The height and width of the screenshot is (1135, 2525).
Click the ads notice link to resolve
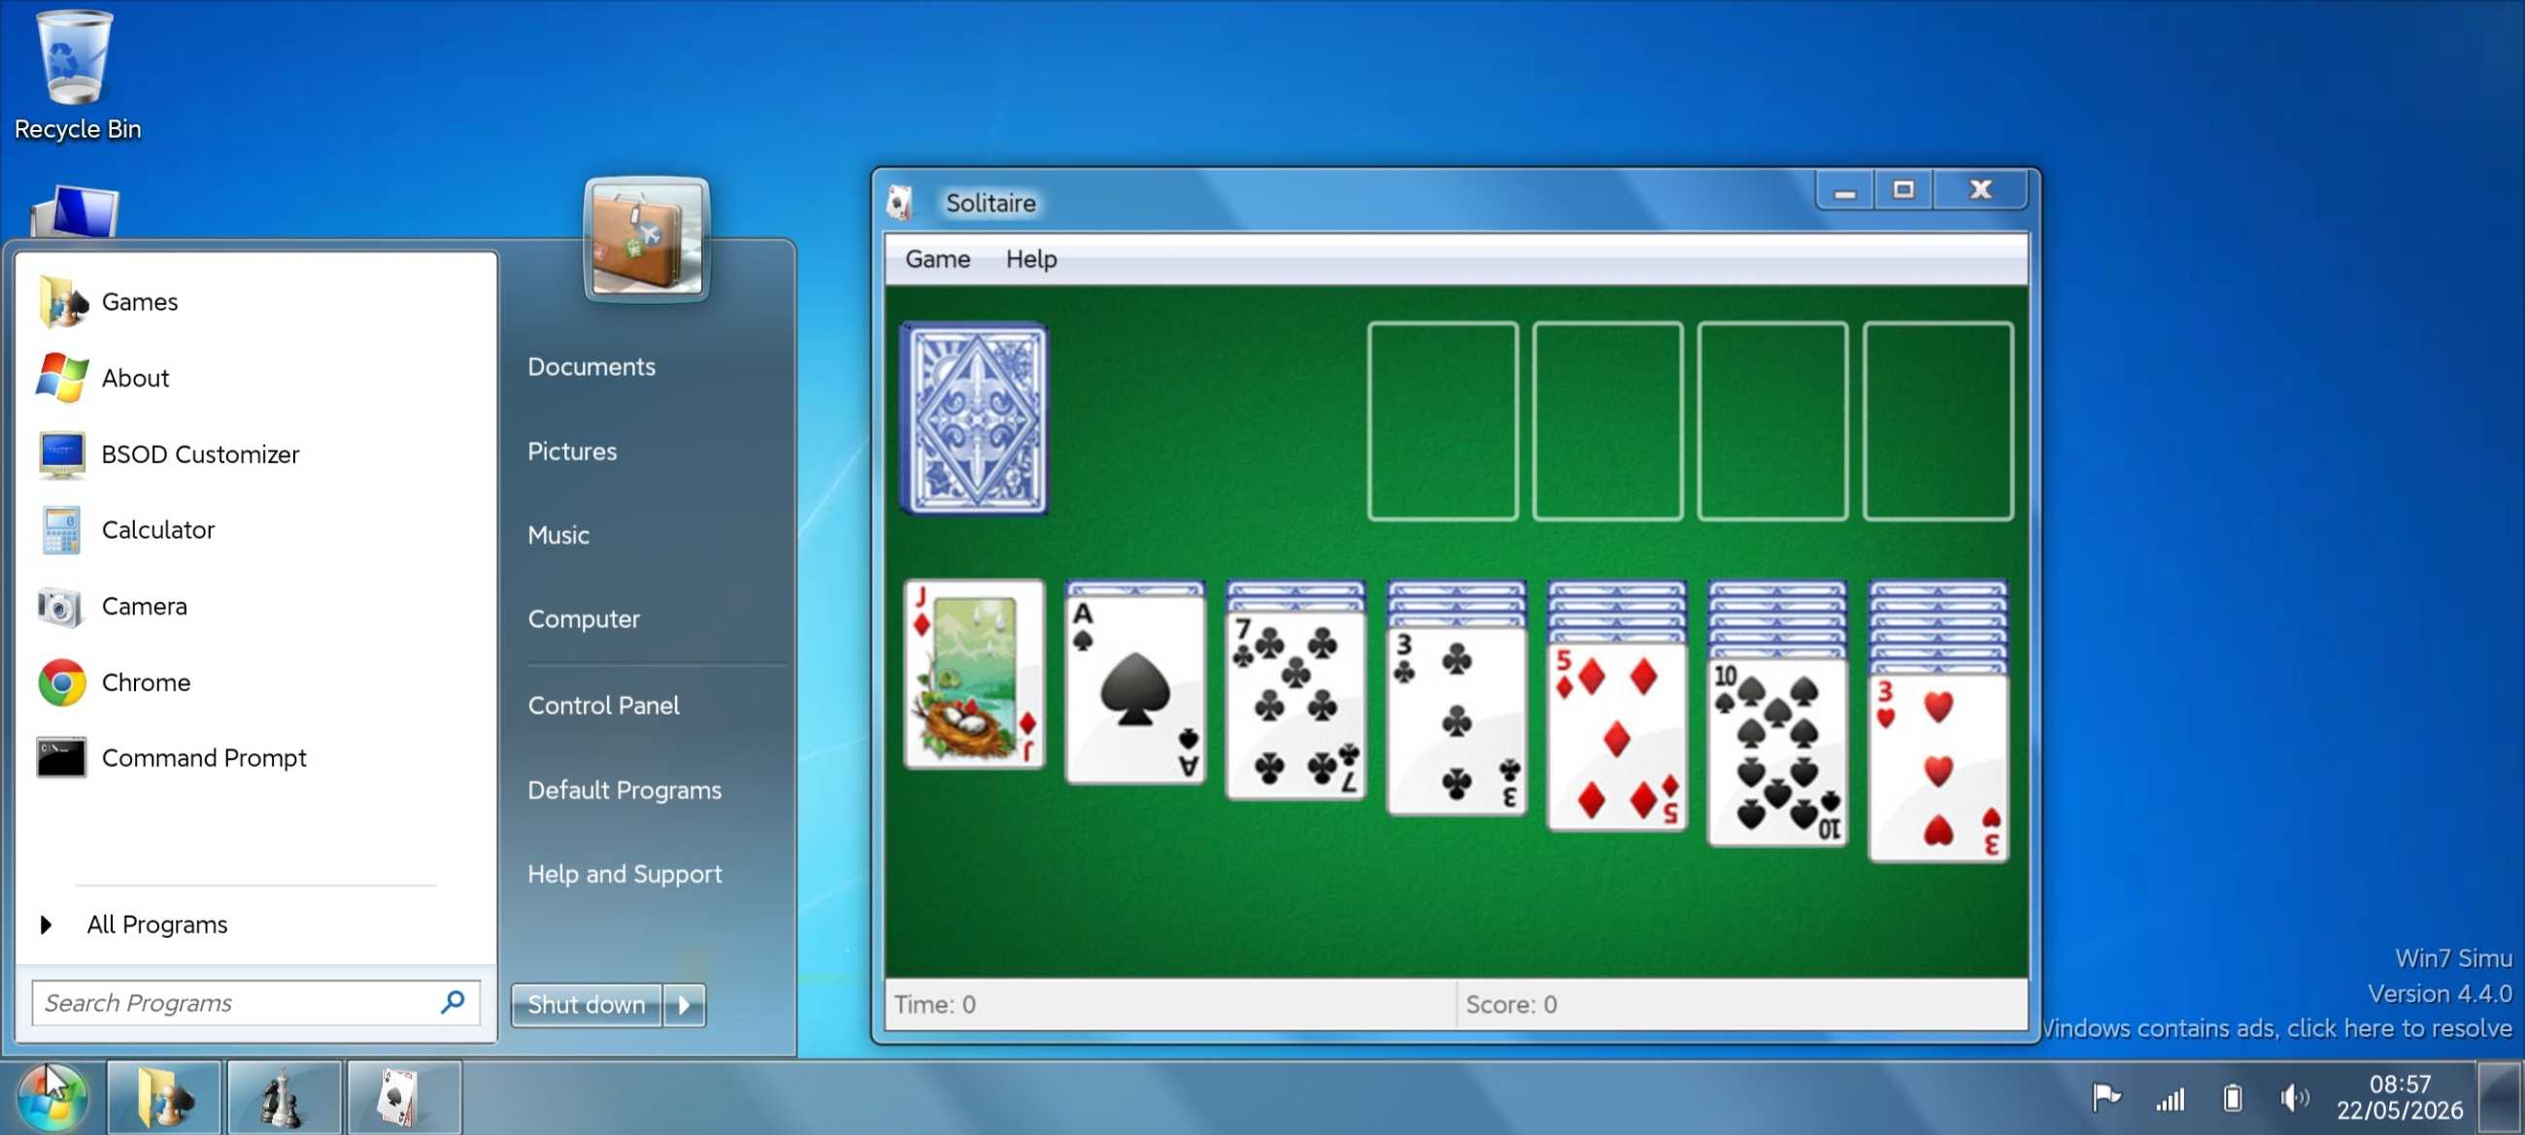click(2277, 1027)
